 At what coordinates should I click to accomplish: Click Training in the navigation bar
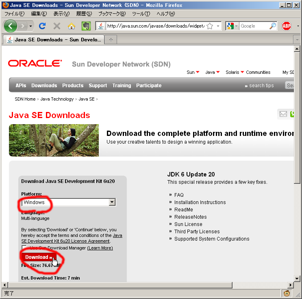pos(122,85)
